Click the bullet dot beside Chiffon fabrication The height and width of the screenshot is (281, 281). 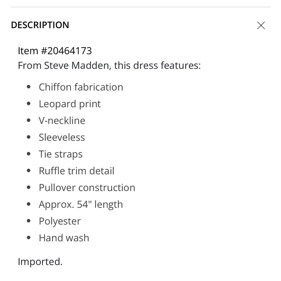tap(29, 87)
